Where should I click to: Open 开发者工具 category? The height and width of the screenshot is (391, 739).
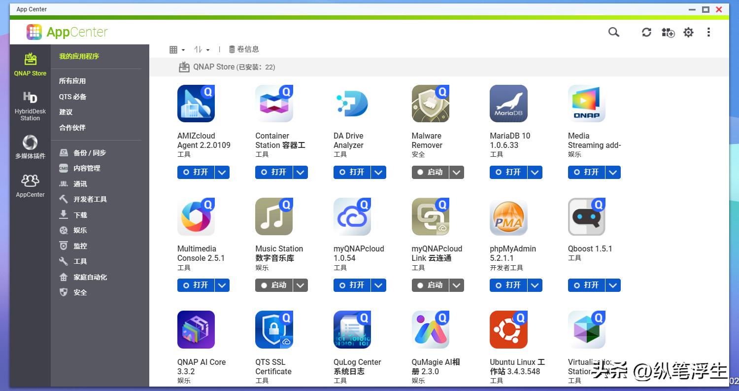click(x=83, y=199)
